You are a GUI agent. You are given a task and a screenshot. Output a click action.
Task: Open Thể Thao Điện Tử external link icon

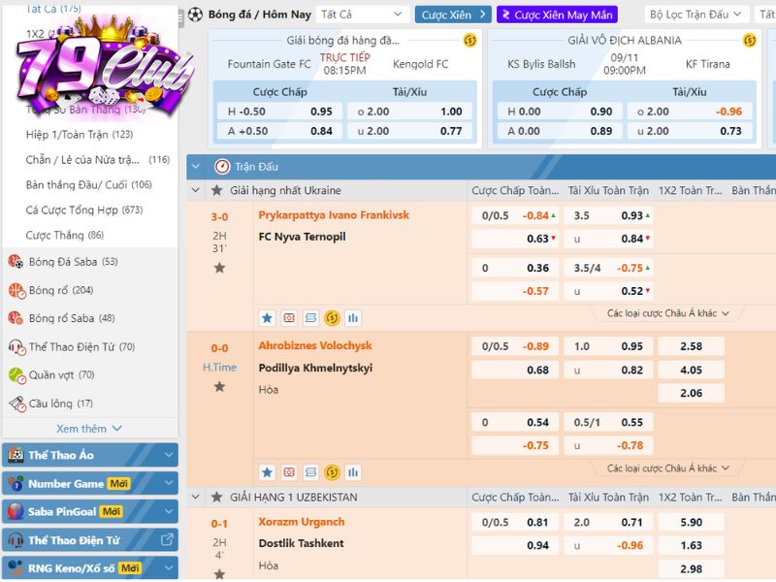(167, 540)
